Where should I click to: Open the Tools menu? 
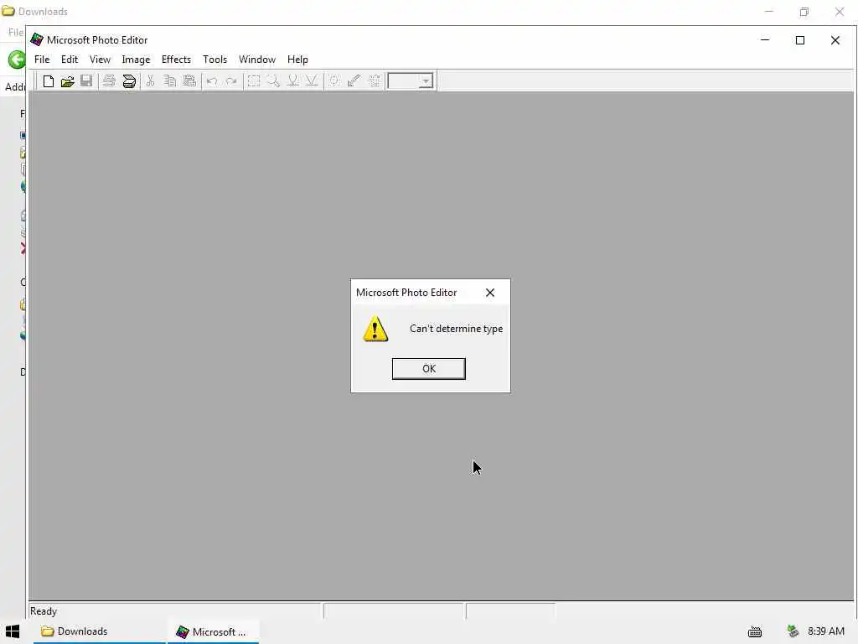click(214, 60)
